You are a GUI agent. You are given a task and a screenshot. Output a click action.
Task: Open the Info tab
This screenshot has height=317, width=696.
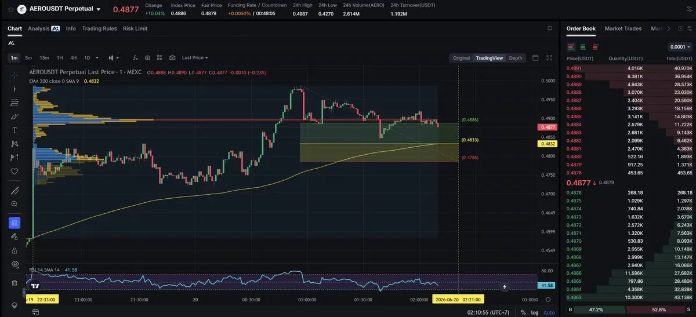point(71,28)
